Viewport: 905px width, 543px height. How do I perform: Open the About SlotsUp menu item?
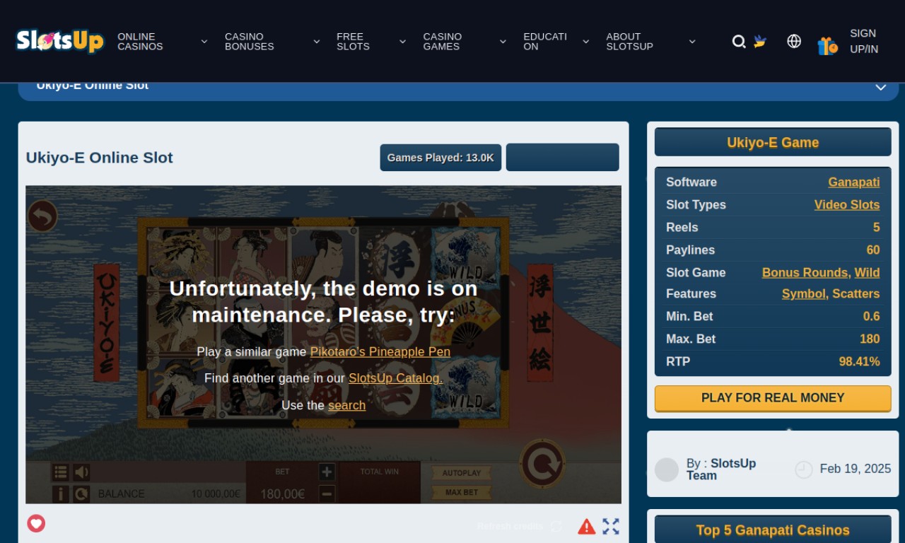(629, 42)
